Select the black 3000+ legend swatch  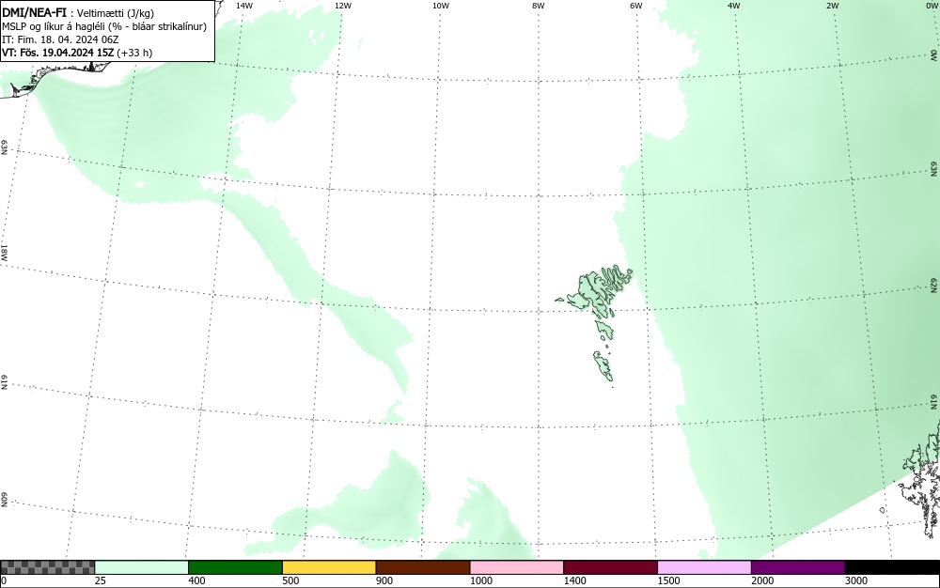click(x=892, y=567)
